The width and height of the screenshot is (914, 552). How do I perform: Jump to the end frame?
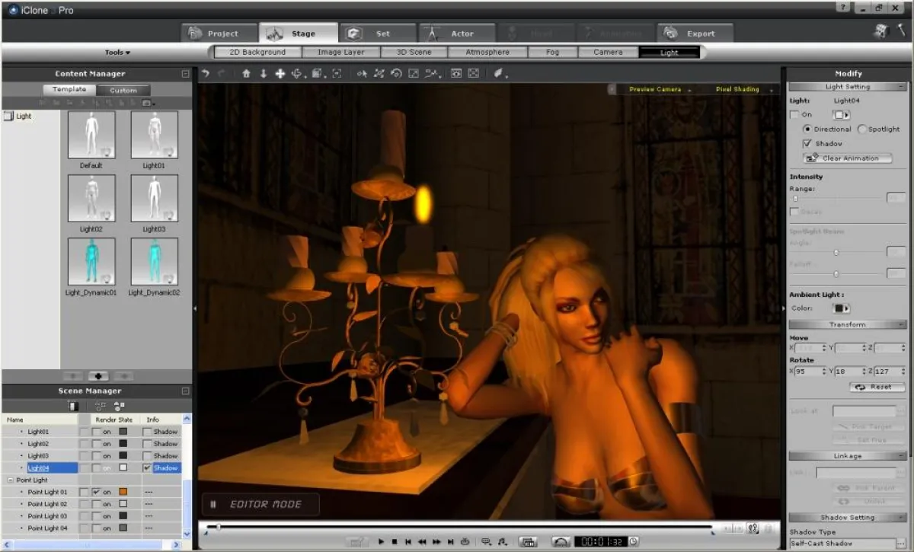click(x=451, y=541)
